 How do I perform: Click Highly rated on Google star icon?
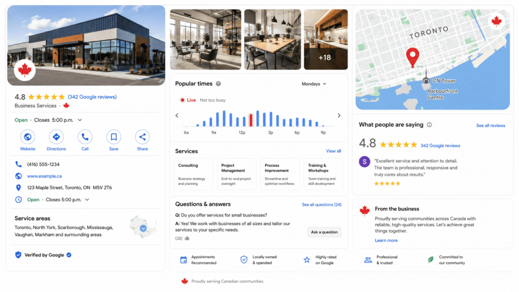click(307, 260)
